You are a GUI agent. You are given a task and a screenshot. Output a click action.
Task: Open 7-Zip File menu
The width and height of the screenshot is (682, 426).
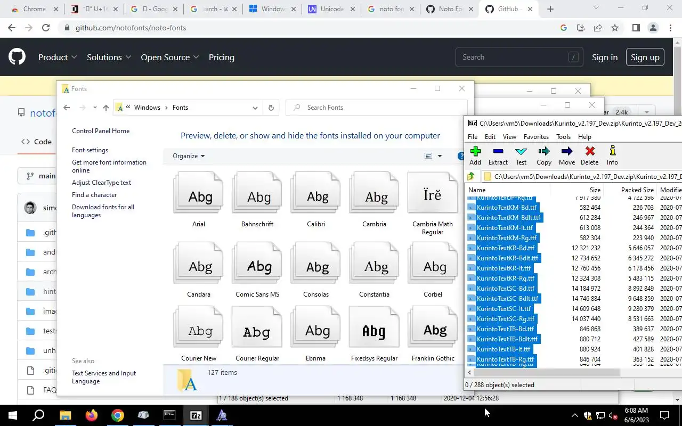pyautogui.click(x=473, y=137)
